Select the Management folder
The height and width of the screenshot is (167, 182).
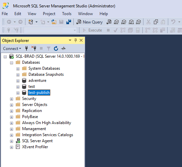click(x=34, y=129)
